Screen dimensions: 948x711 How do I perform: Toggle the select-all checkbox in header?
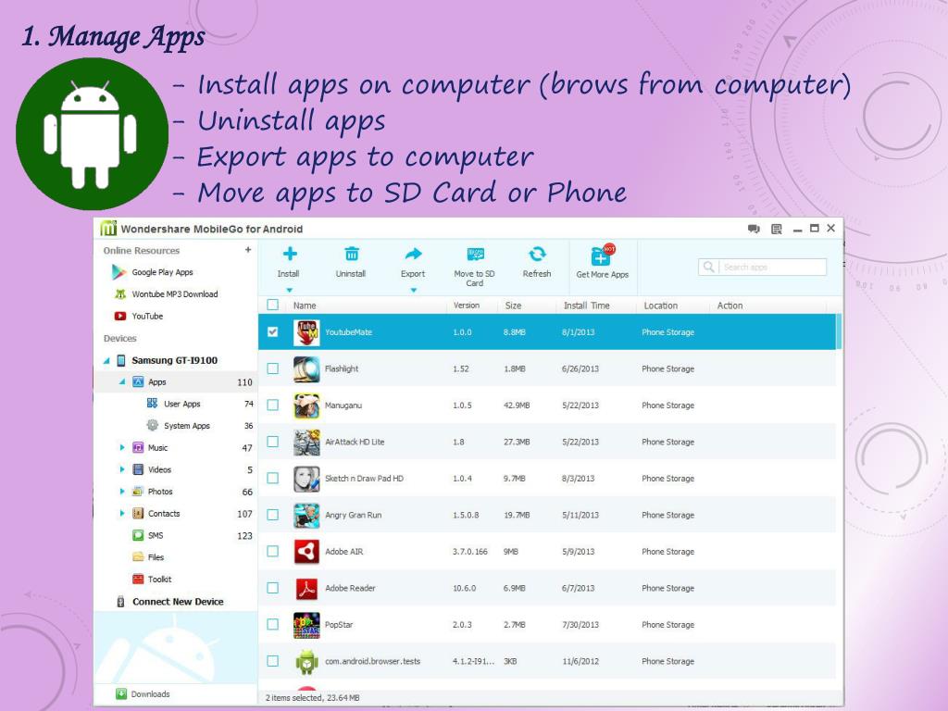[273, 305]
